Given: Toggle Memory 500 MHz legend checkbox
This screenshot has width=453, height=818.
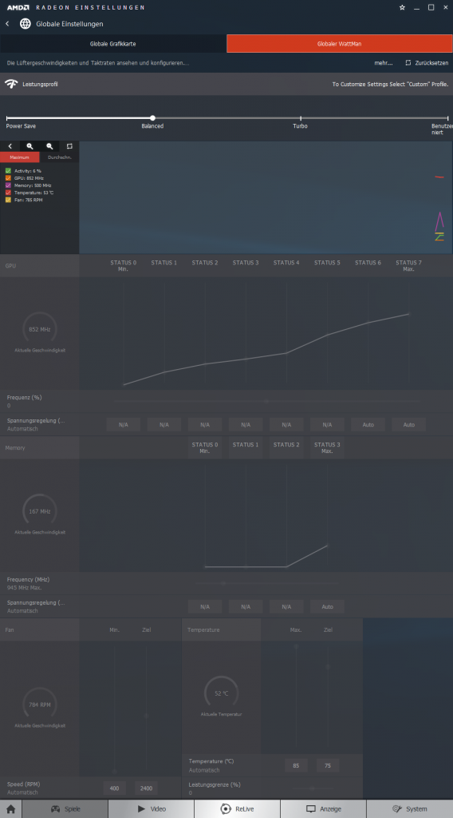Looking at the screenshot, I should click(x=8, y=185).
